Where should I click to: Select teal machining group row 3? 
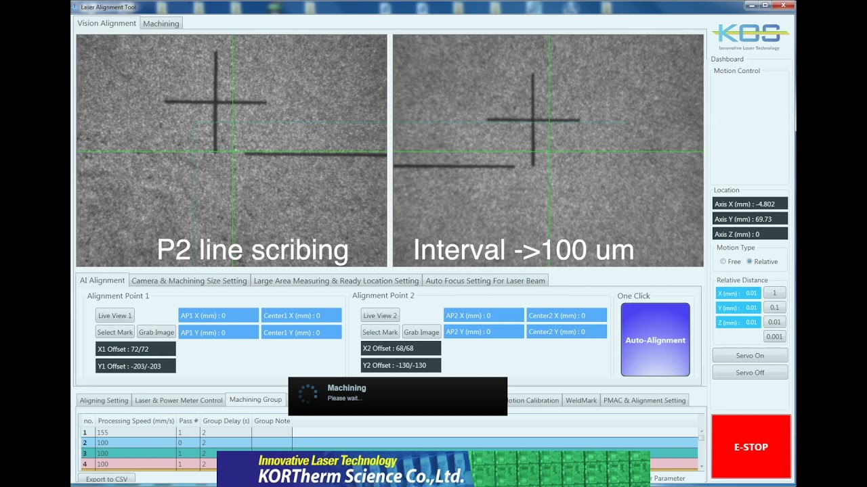[389, 453]
